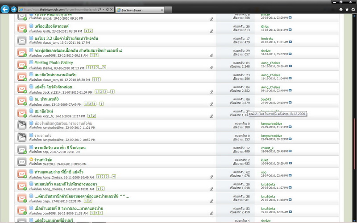357x223 pixels.
Task: Open the browser home icon
Action: 341,9
